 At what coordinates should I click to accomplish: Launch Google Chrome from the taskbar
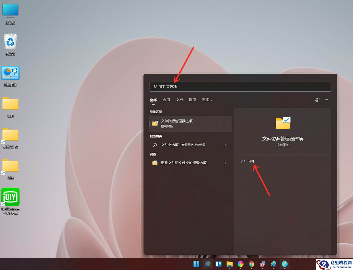point(251,264)
